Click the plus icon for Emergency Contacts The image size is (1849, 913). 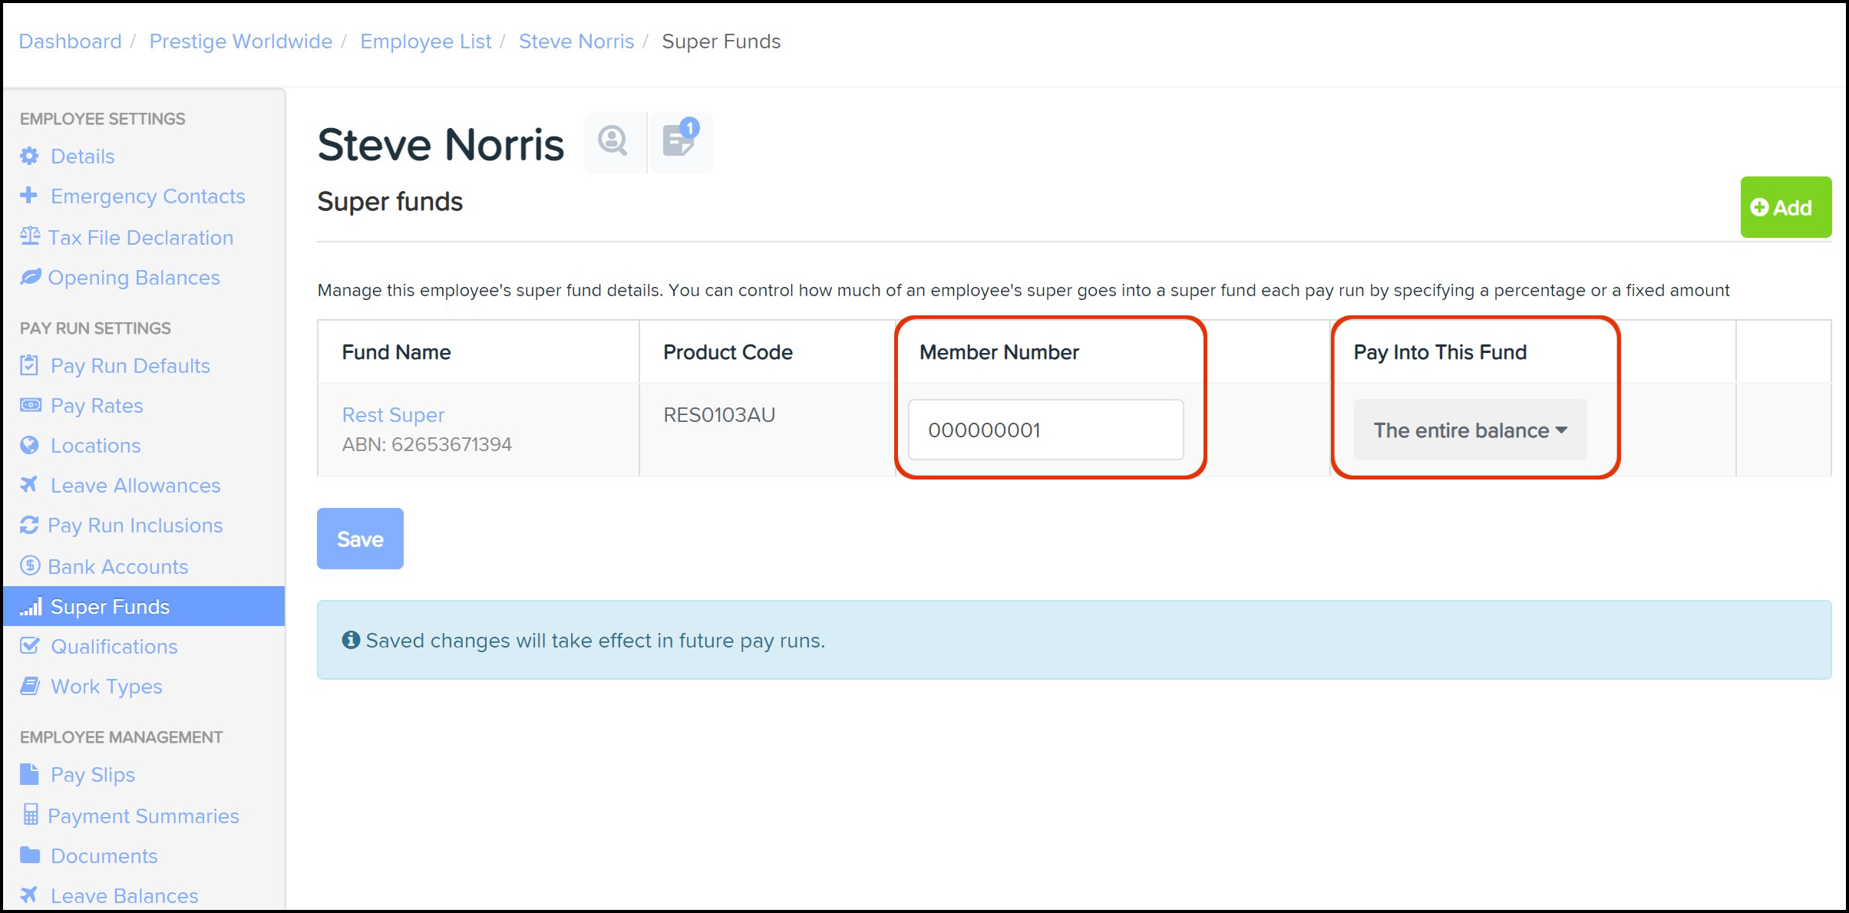coord(29,196)
